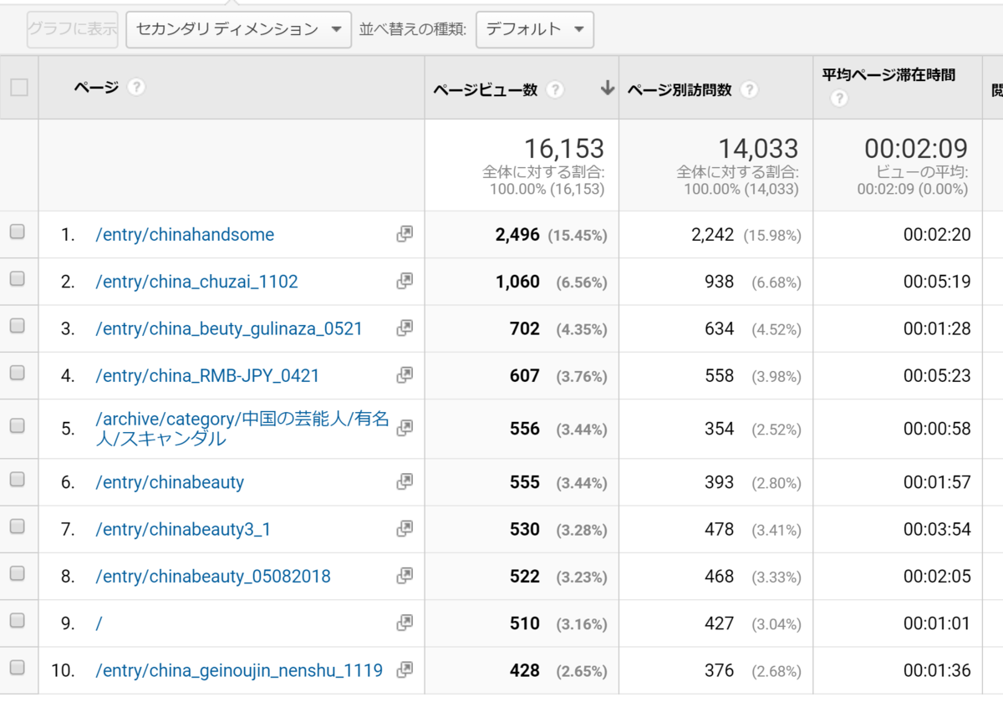Open the / root page link
This screenshot has width=1003, height=702.
[x=99, y=623]
